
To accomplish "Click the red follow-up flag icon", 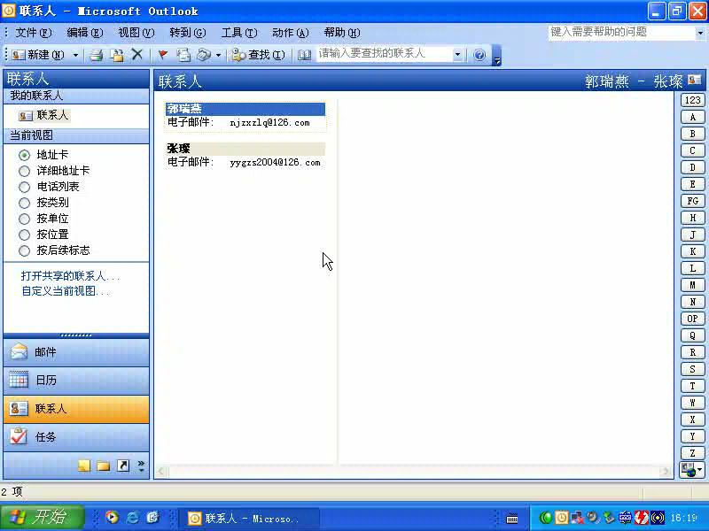I will tap(162, 55).
